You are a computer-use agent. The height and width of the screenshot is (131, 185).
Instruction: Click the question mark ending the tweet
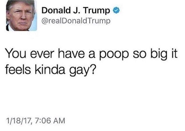click(92, 69)
